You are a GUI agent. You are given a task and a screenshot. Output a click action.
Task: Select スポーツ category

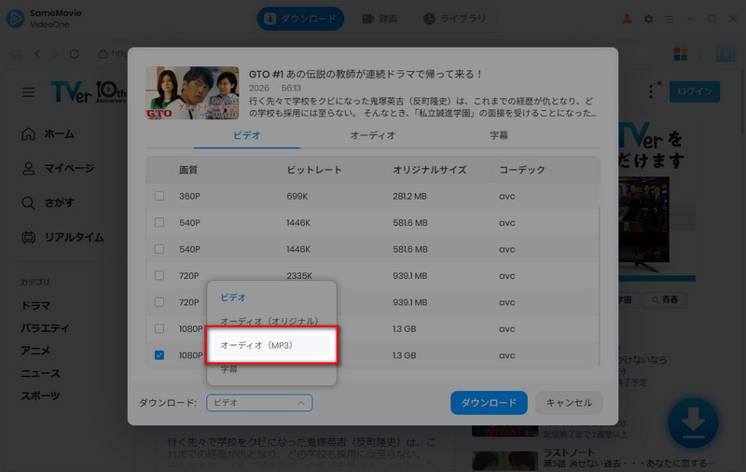point(40,396)
